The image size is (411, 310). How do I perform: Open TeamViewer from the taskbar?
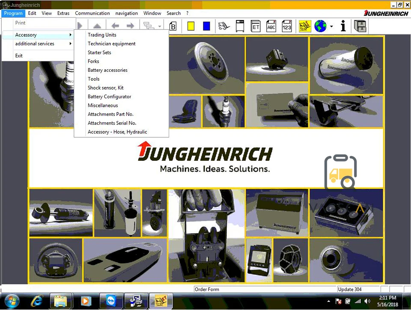[111, 301]
